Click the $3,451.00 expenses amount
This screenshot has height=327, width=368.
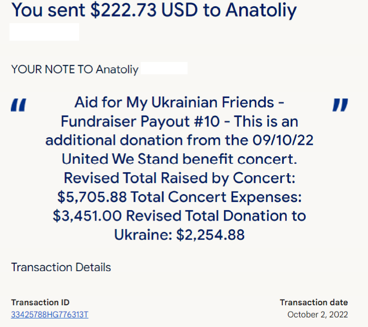click(87, 216)
